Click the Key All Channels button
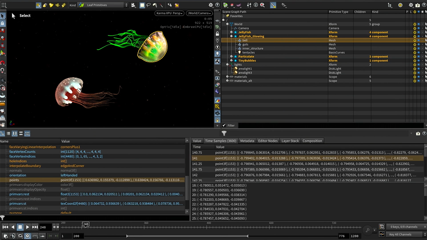Image resolution: width=427 pixels, height=240 pixels. (400, 234)
